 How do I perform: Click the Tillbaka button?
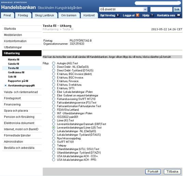tap(172, 172)
